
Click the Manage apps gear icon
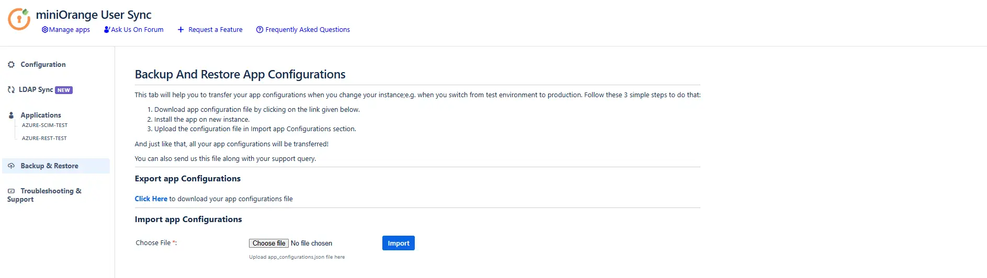pos(45,30)
